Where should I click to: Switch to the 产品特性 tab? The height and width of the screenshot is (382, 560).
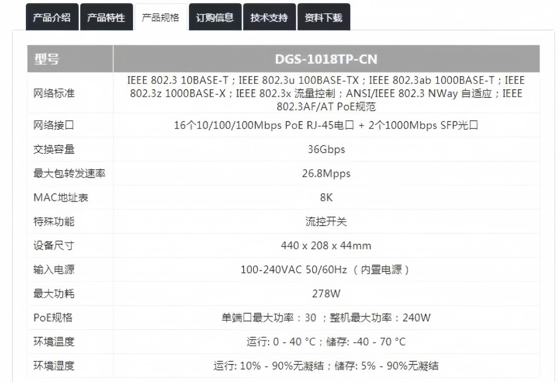tap(106, 17)
